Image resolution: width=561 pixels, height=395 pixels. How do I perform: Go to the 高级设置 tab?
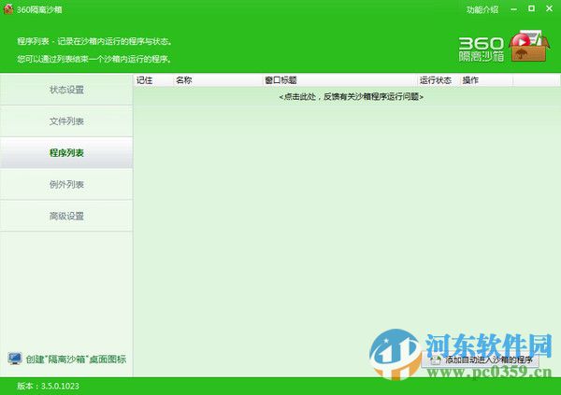click(66, 216)
